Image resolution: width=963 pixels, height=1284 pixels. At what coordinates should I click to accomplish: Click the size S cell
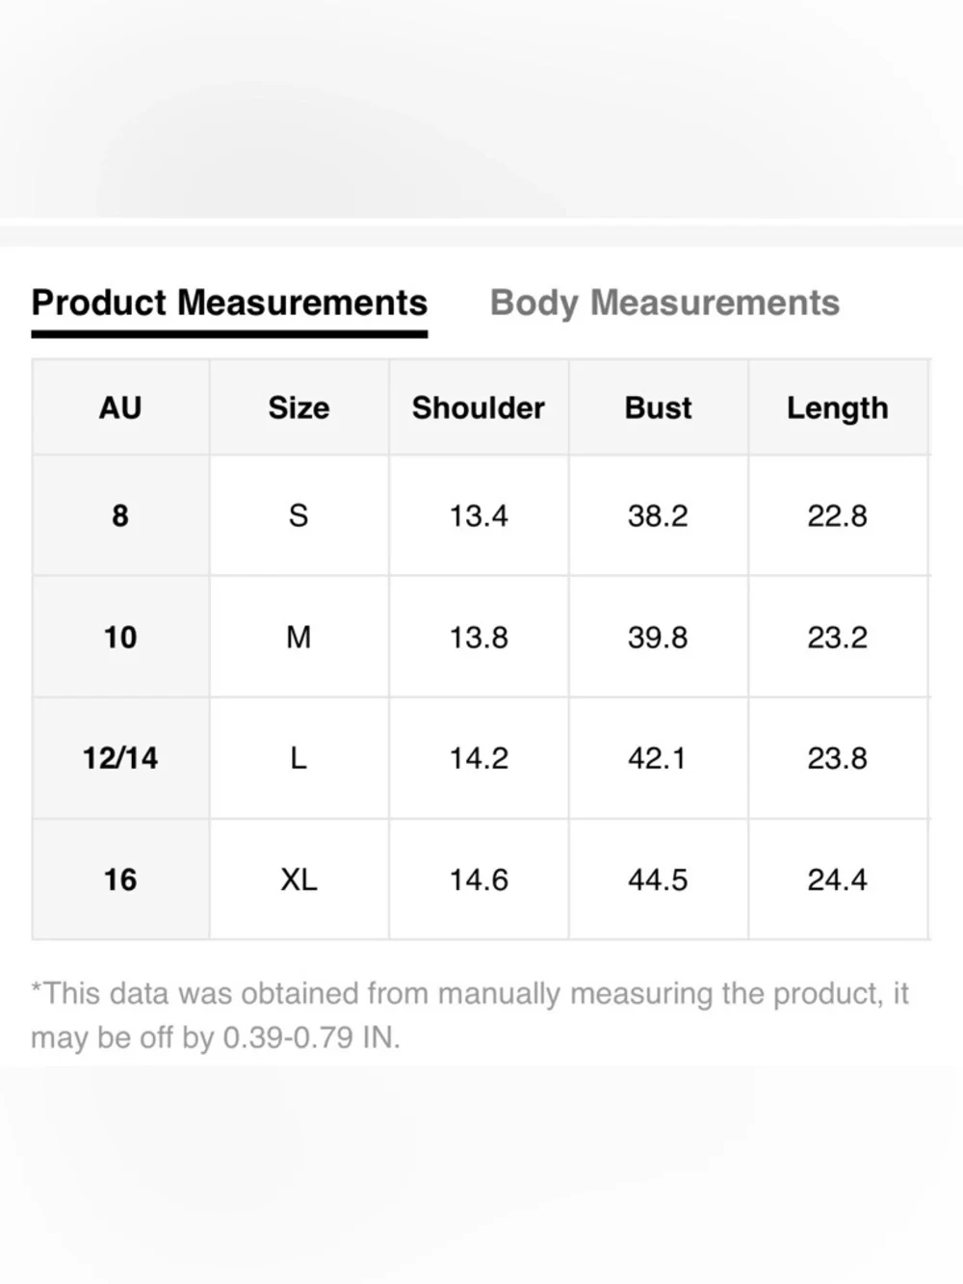[299, 515]
